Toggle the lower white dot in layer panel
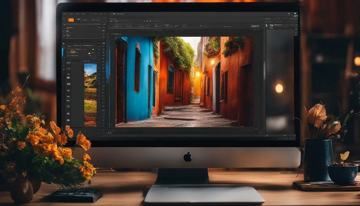The width and height of the screenshot is (360, 206). (x=89, y=53)
